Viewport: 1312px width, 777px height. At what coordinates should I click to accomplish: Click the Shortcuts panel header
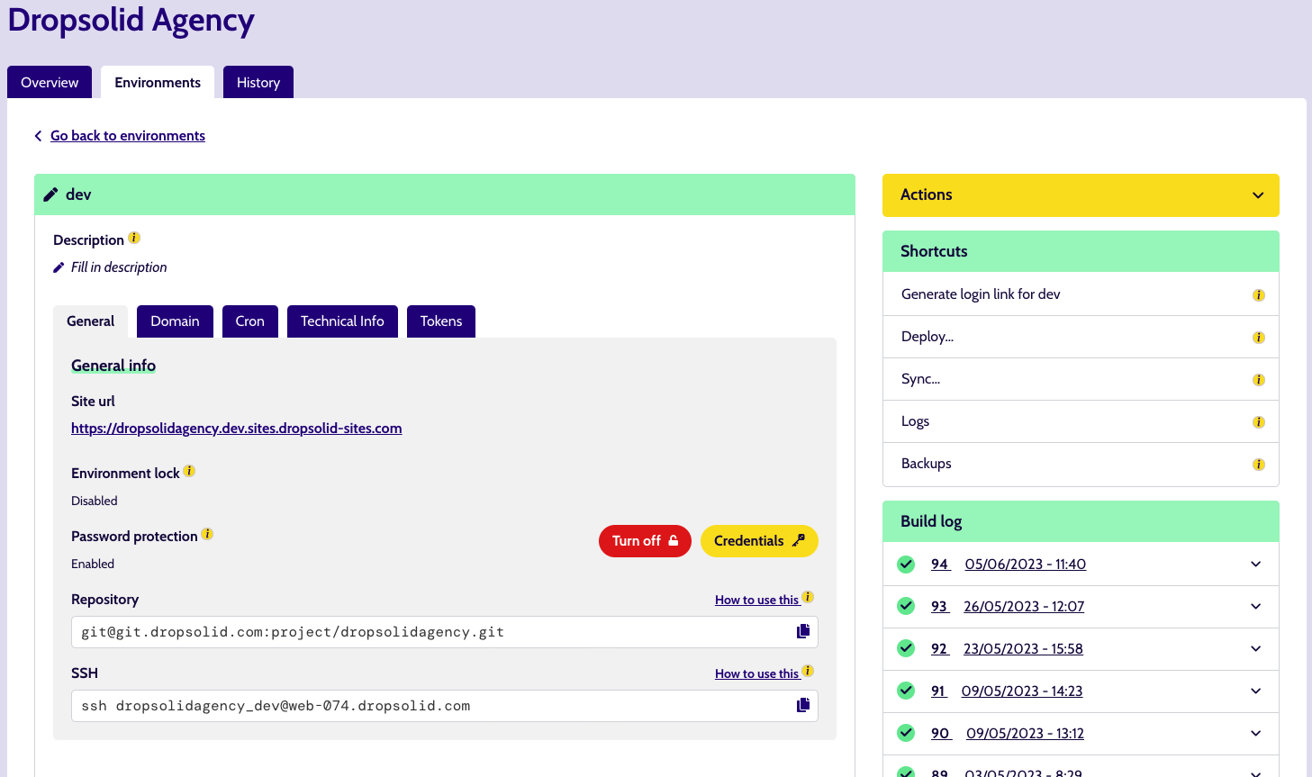1081,251
